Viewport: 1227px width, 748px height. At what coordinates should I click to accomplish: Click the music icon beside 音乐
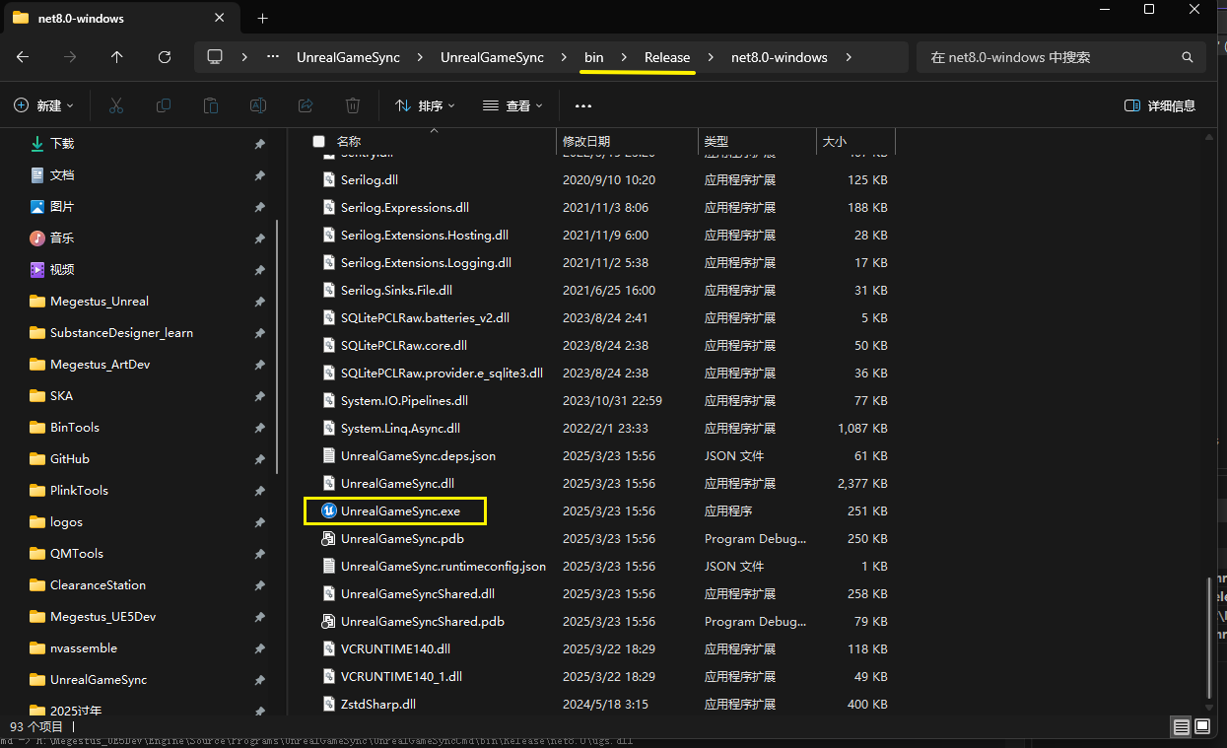click(37, 238)
